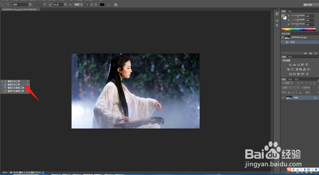
Task: Add a Black & White adjustment
Action: point(296,69)
